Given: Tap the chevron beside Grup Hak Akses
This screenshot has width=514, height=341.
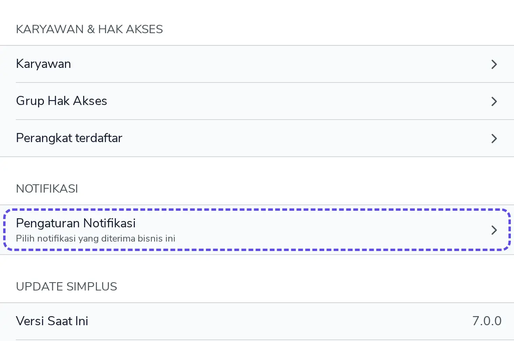Looking at the screenshot, I should coord(494,101).
